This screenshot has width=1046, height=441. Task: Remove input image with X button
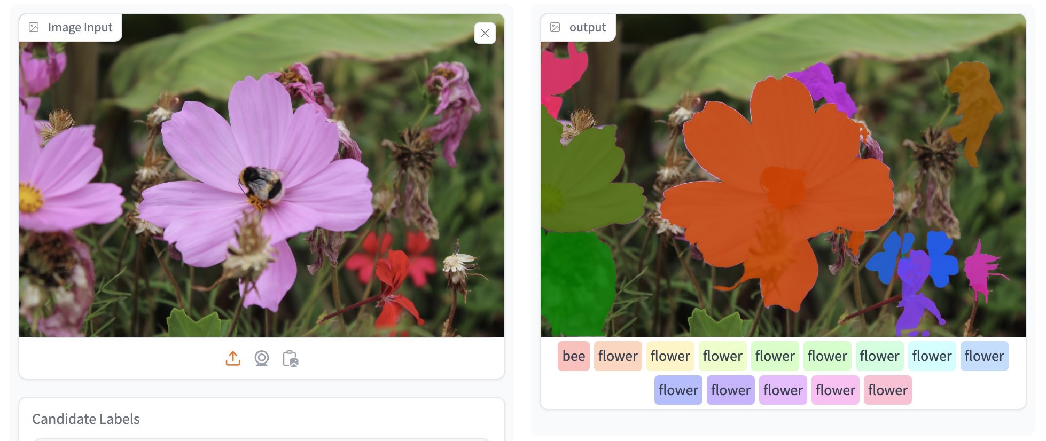tap(485, 33)
